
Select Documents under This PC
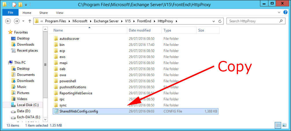26,75
